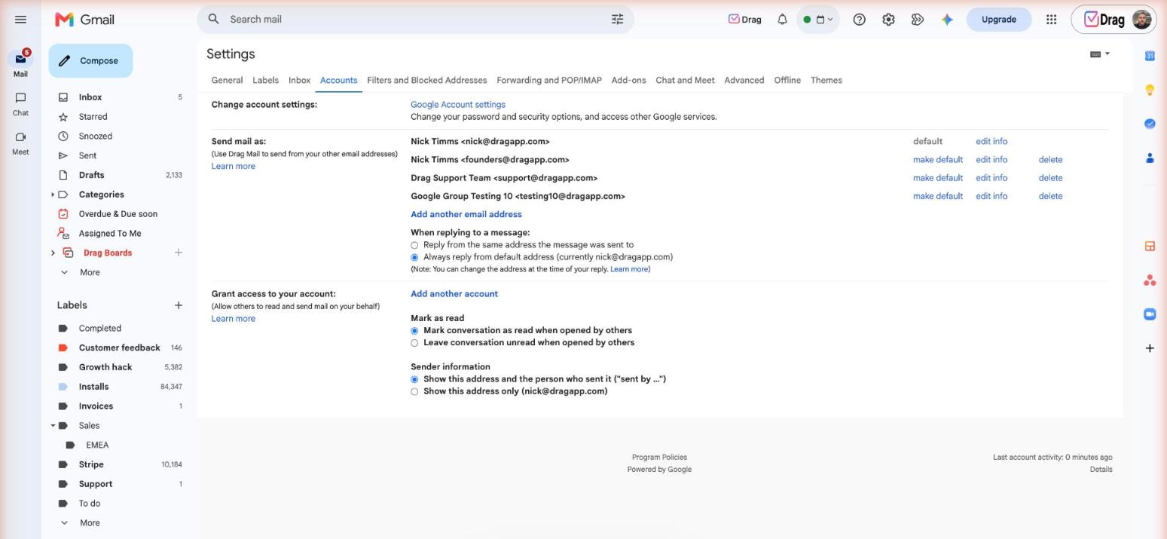Open the Program Policies link
Screen dimensions: 1167x539
659,458
